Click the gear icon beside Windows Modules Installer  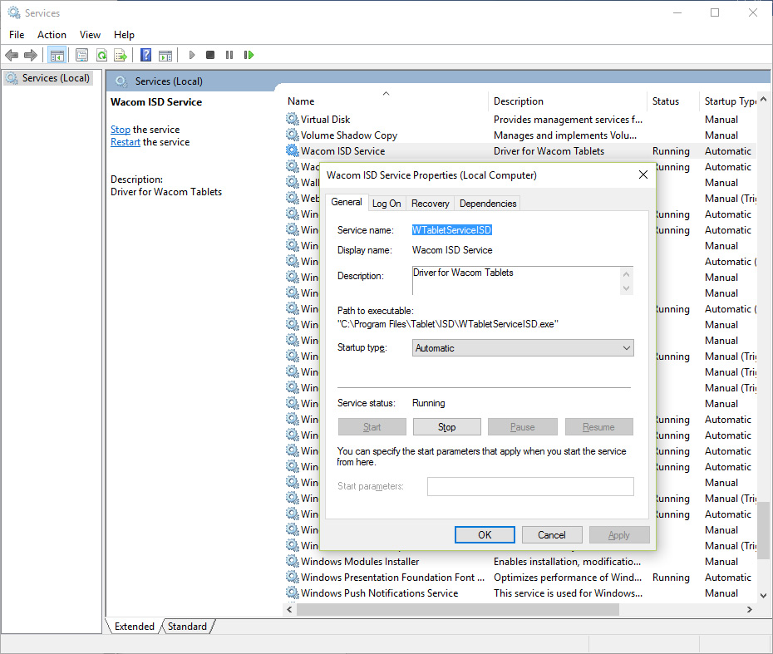click(293, 562)
